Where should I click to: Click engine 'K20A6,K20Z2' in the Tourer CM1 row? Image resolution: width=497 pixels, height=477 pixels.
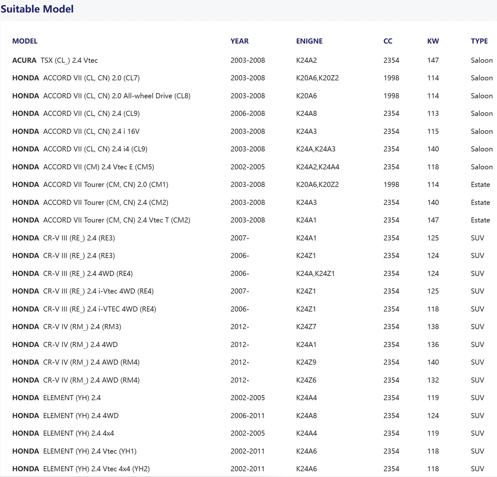click(x=317, y=184)
